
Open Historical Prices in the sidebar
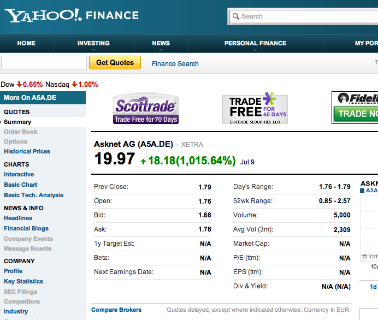point(27,151)
